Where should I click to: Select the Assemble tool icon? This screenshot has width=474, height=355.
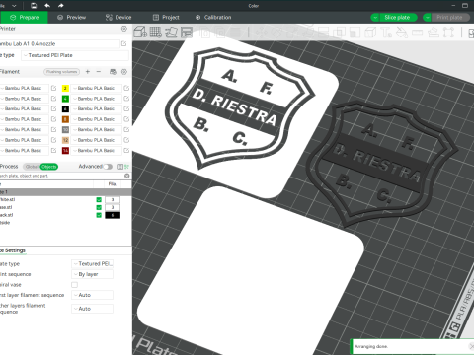pos(434,33)
